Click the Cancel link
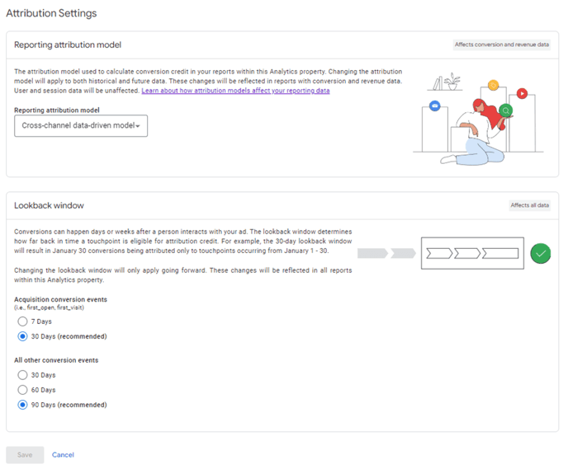Image resolution: width=568 pixels, height=469 pixels. tap(63, 455)
